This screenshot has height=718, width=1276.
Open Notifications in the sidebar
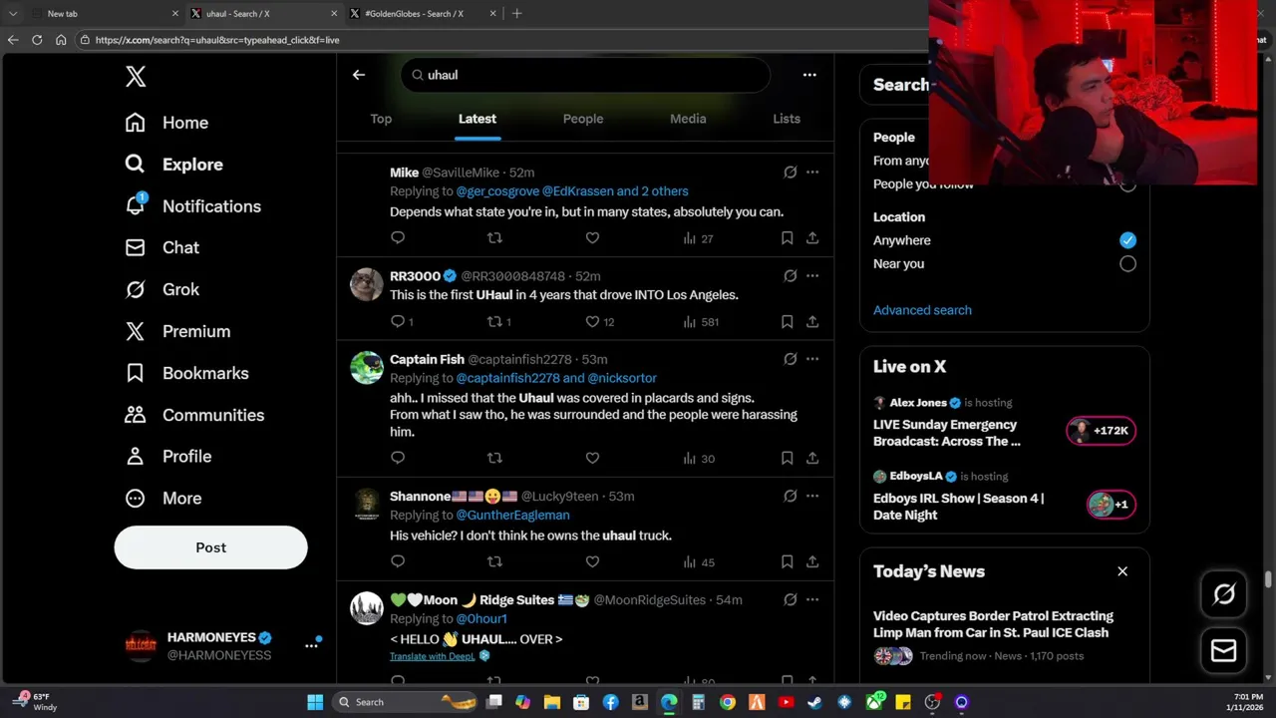point(192,206)
